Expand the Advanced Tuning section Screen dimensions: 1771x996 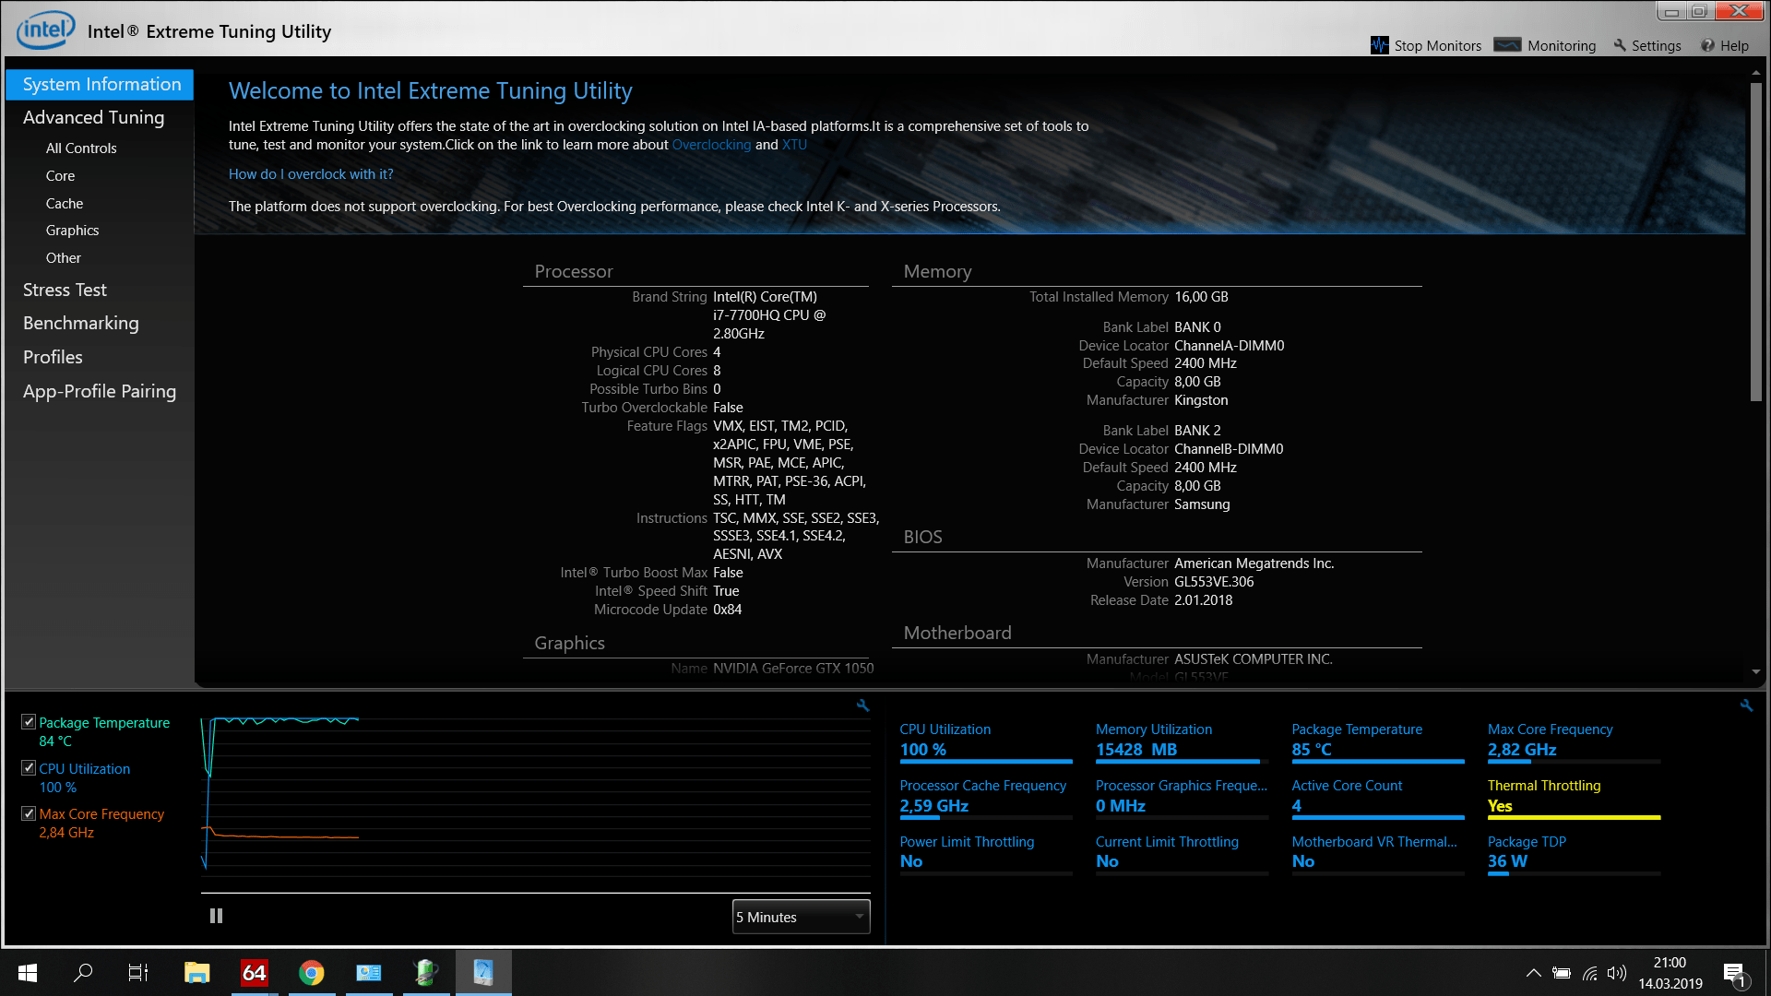click(x=93, y=117)
